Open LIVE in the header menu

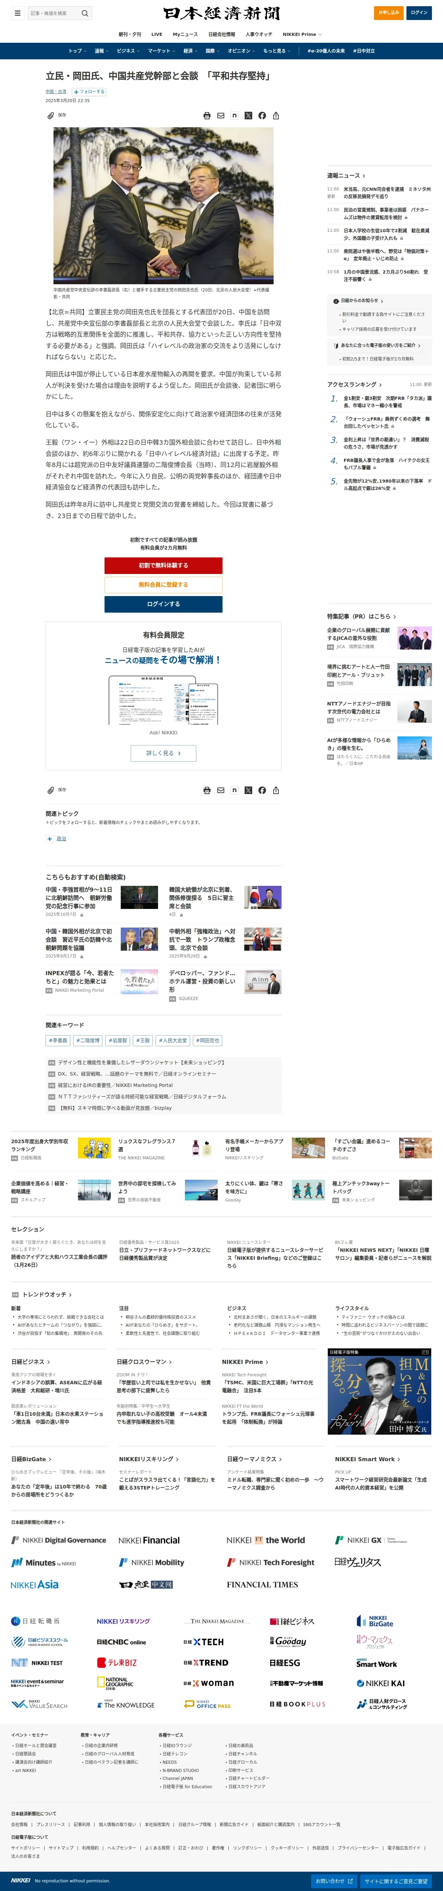(x=157, y=34)
